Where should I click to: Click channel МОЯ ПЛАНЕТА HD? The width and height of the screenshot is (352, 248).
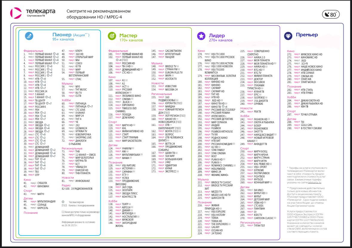coord(264,64)
